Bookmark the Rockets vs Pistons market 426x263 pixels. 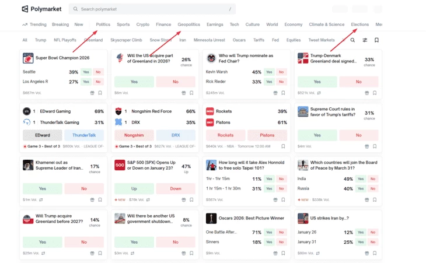284,146
